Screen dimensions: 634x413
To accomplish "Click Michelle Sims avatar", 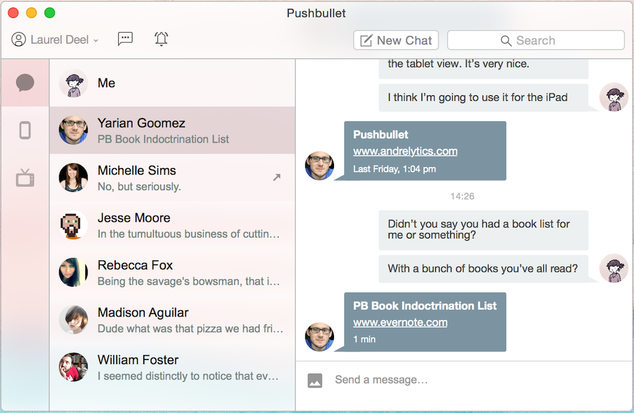I will click(x=73, y=178).
